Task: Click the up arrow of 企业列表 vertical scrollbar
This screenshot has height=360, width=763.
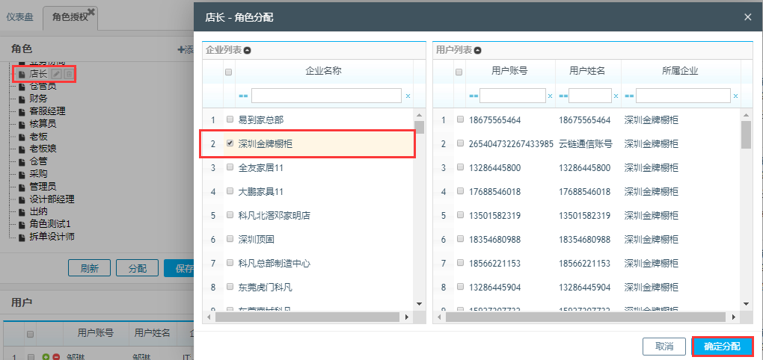Action: 420,115
